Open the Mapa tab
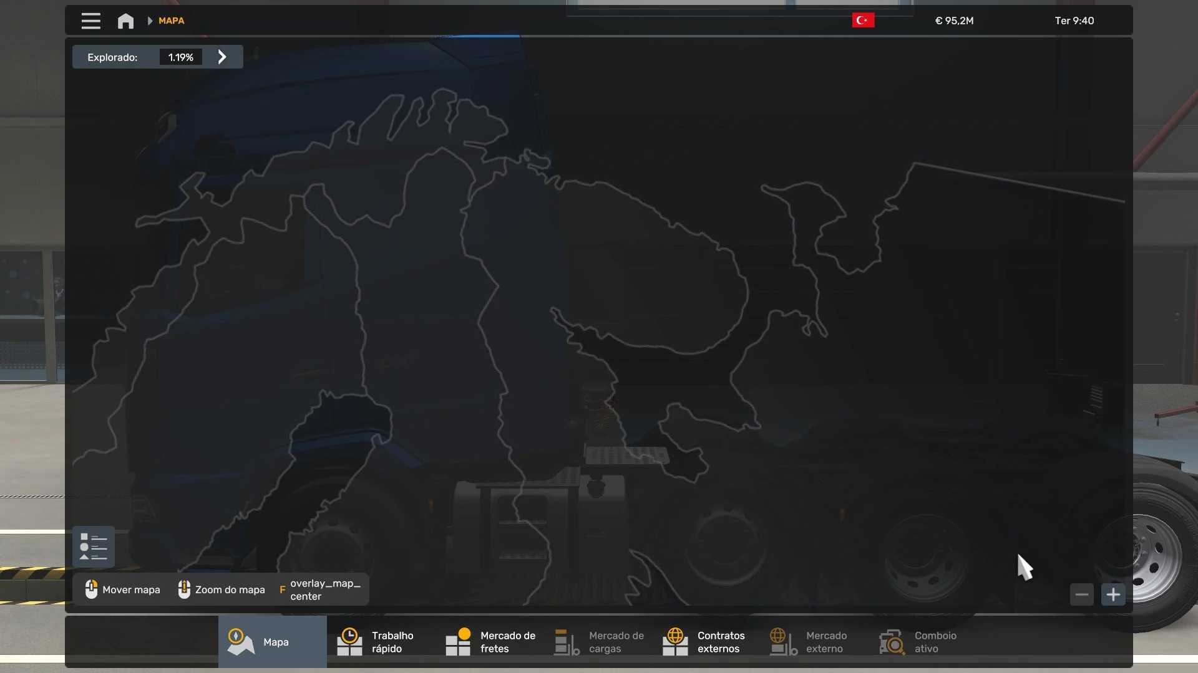1198x673 pixels. pos(272,642)
